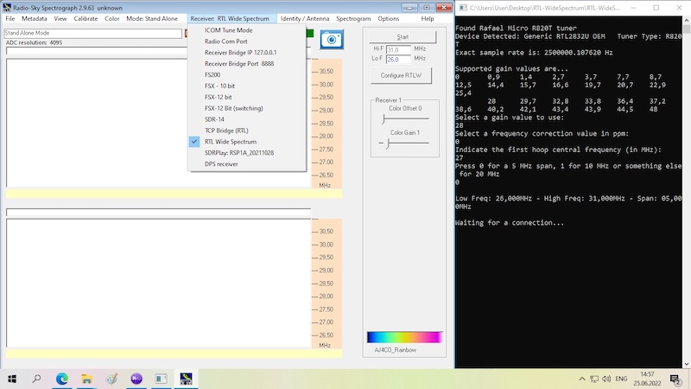691x389 pixels.
Task: Open the Spectrogram menu
Action: click(x=353, y=18)
